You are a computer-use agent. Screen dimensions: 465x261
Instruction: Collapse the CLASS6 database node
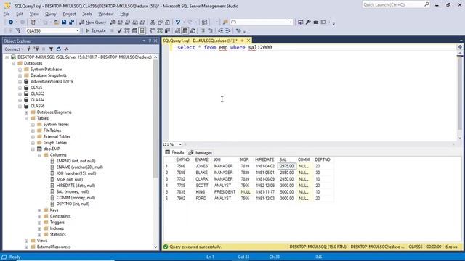pos(20,106)
